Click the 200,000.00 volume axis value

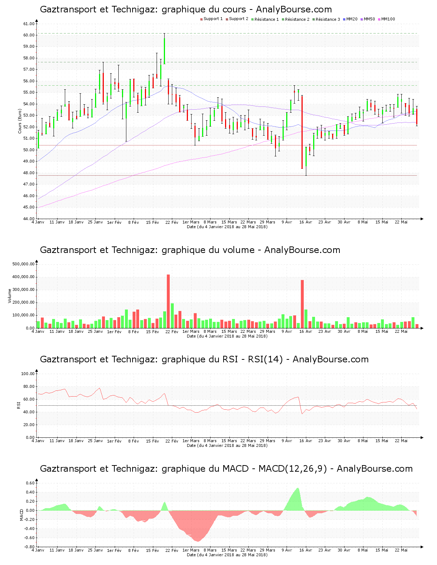point(23,303)
